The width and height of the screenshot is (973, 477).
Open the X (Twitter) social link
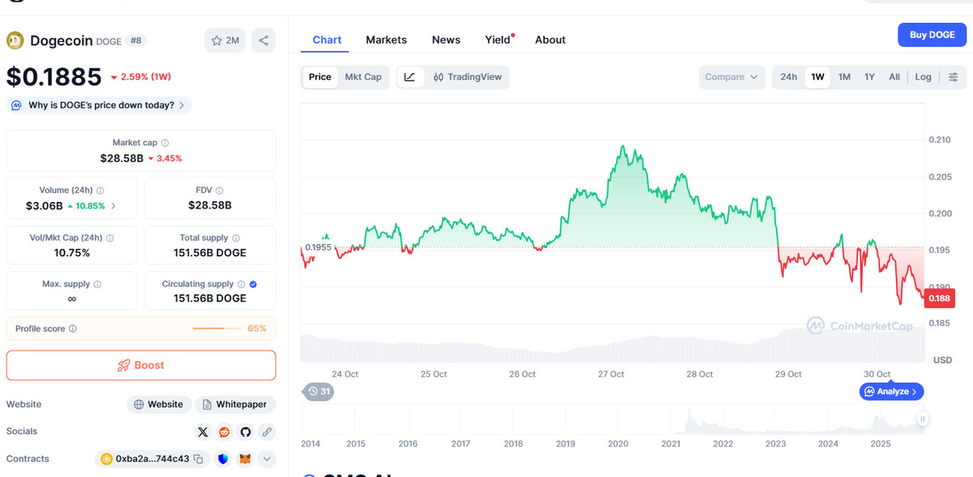click(203, 432)
